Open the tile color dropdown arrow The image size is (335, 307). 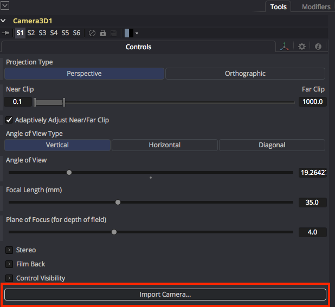[x=137, y=33]
